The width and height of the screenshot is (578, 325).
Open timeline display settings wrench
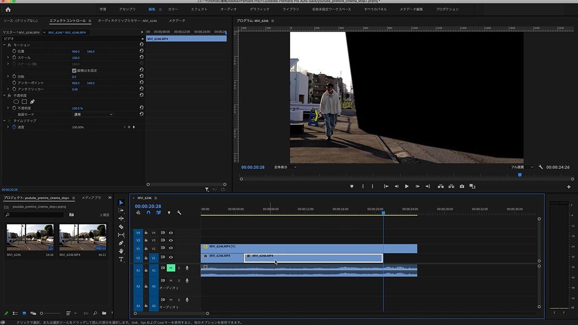coord(179,212)
